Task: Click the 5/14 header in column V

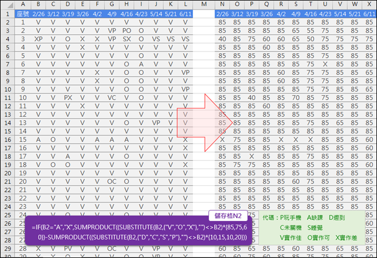Action: click(340, 14)
